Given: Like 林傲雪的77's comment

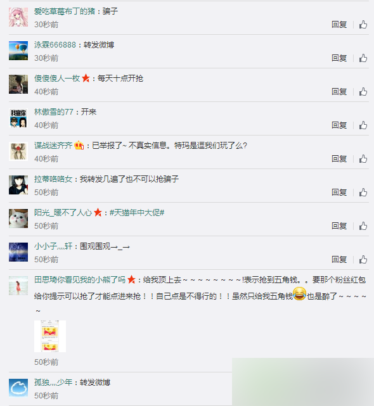Looking at the screenshot, I should click(363, 125).
